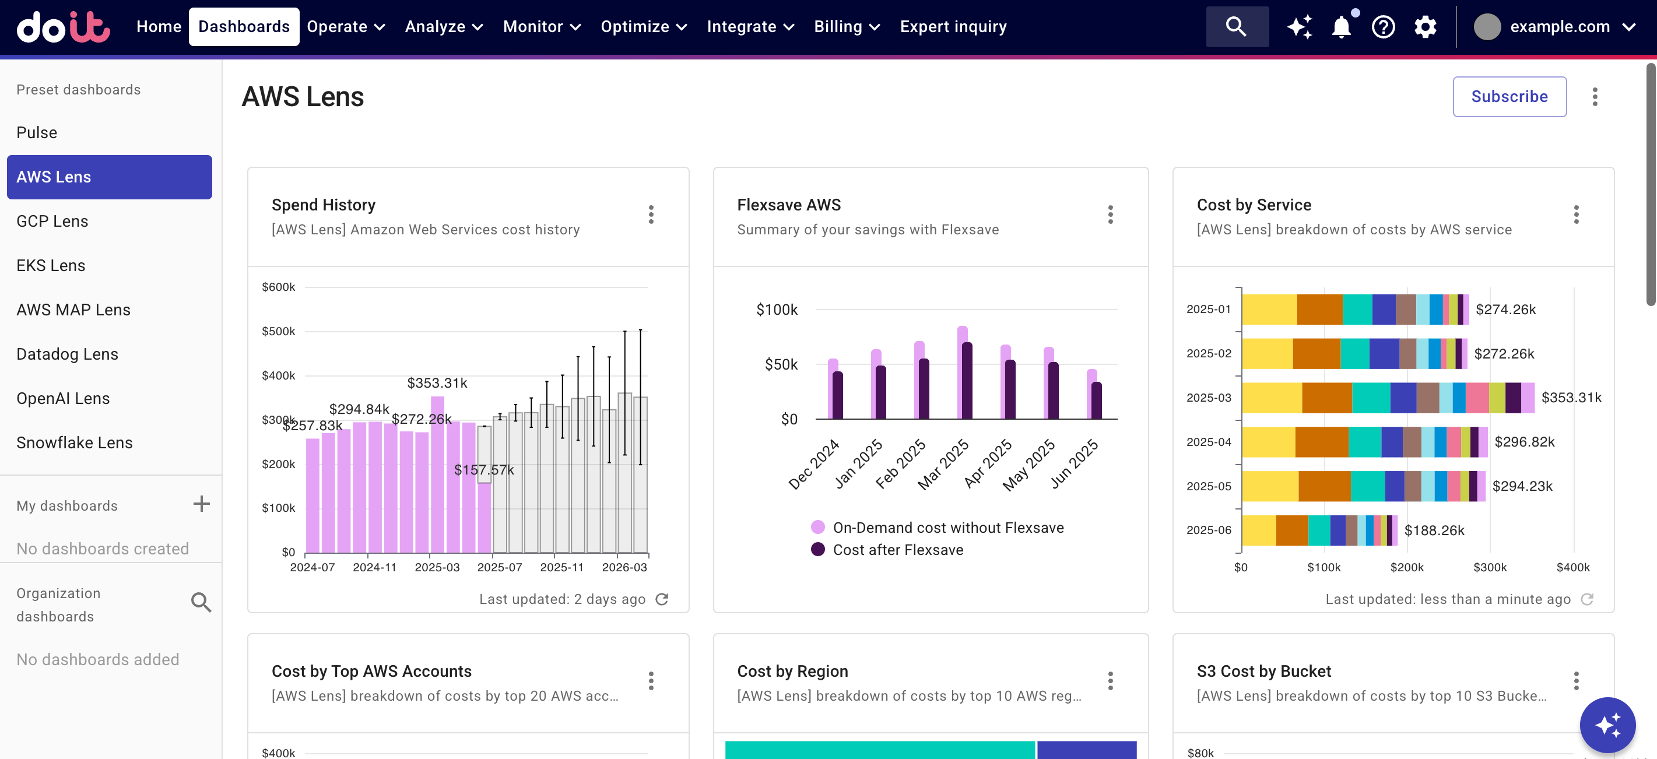Open the Cost by Region title
1657x759 pixels.
click(x=792, y=671)
